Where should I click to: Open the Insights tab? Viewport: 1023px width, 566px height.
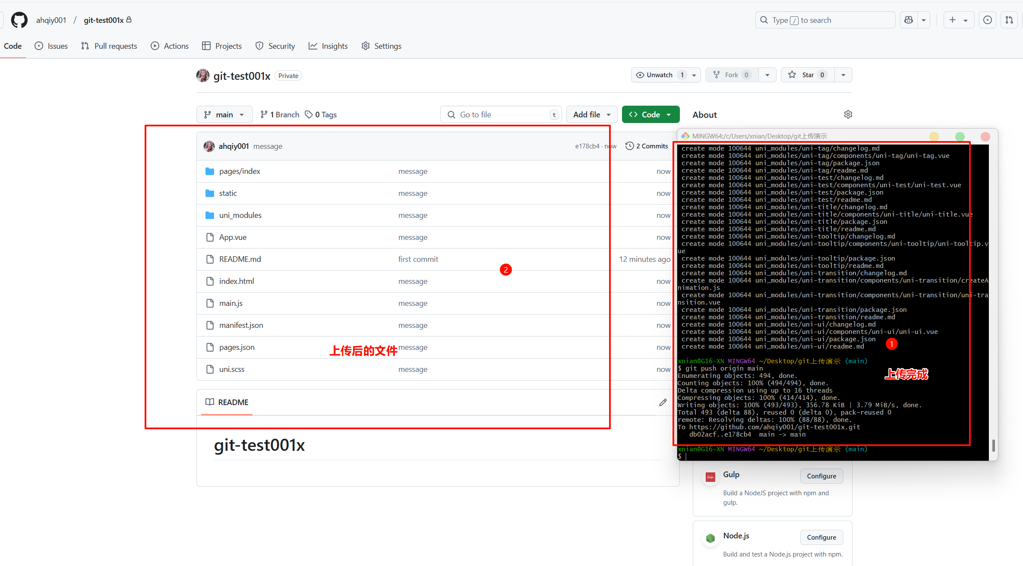[328, 46]
